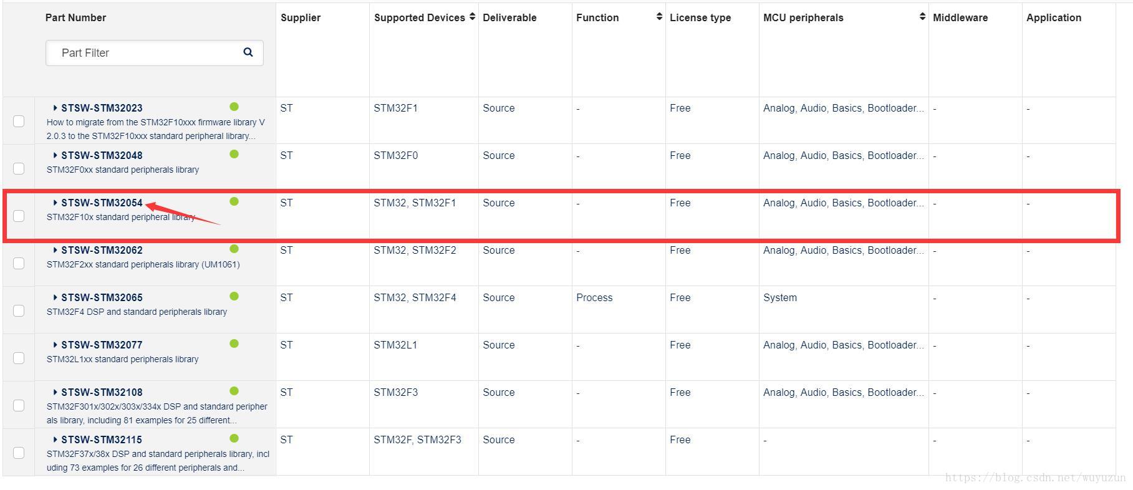Click the 'STM32, STM32F1' supported devices cell
The height and width of the screenshot is (490, 1133).
click(x=415, y=203)
